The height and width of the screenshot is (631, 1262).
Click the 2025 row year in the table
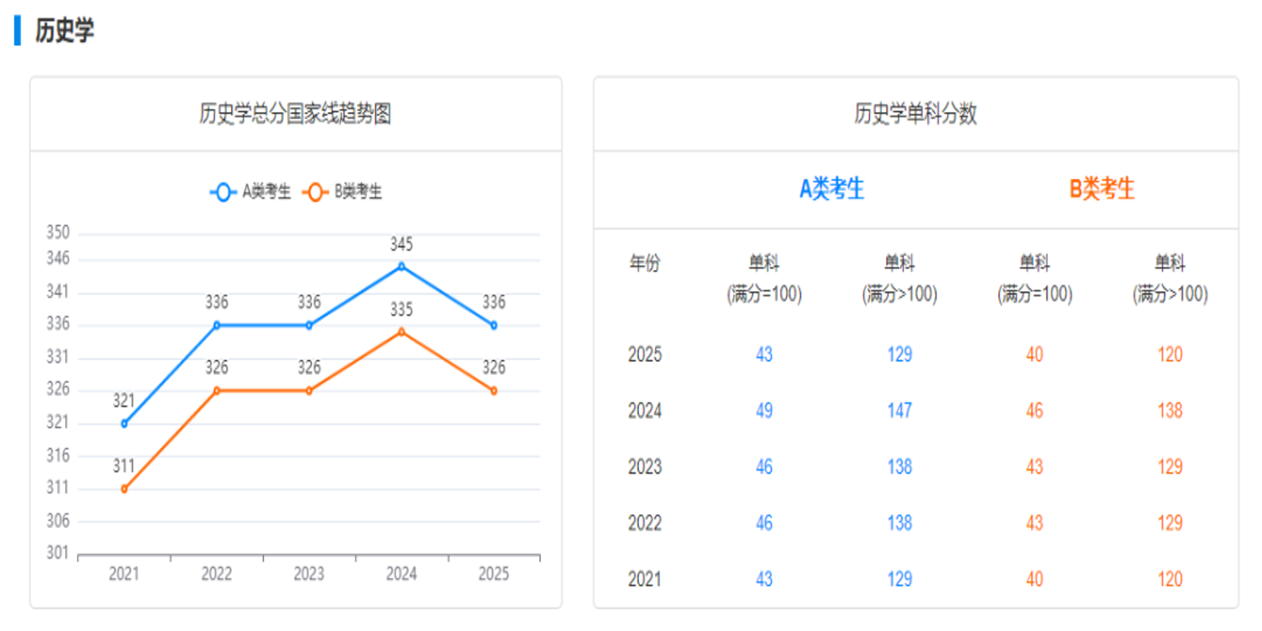644,355
